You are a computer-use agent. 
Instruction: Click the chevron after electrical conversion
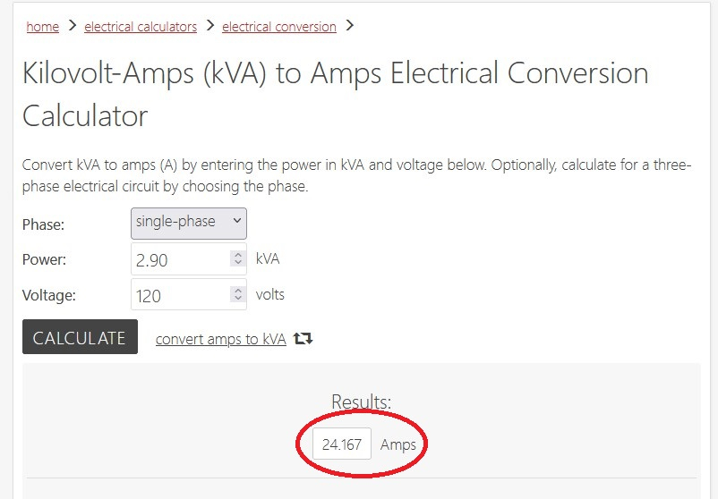coord(349,26)
